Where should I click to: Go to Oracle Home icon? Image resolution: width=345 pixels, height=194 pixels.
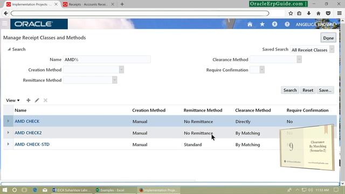(250, 24)
